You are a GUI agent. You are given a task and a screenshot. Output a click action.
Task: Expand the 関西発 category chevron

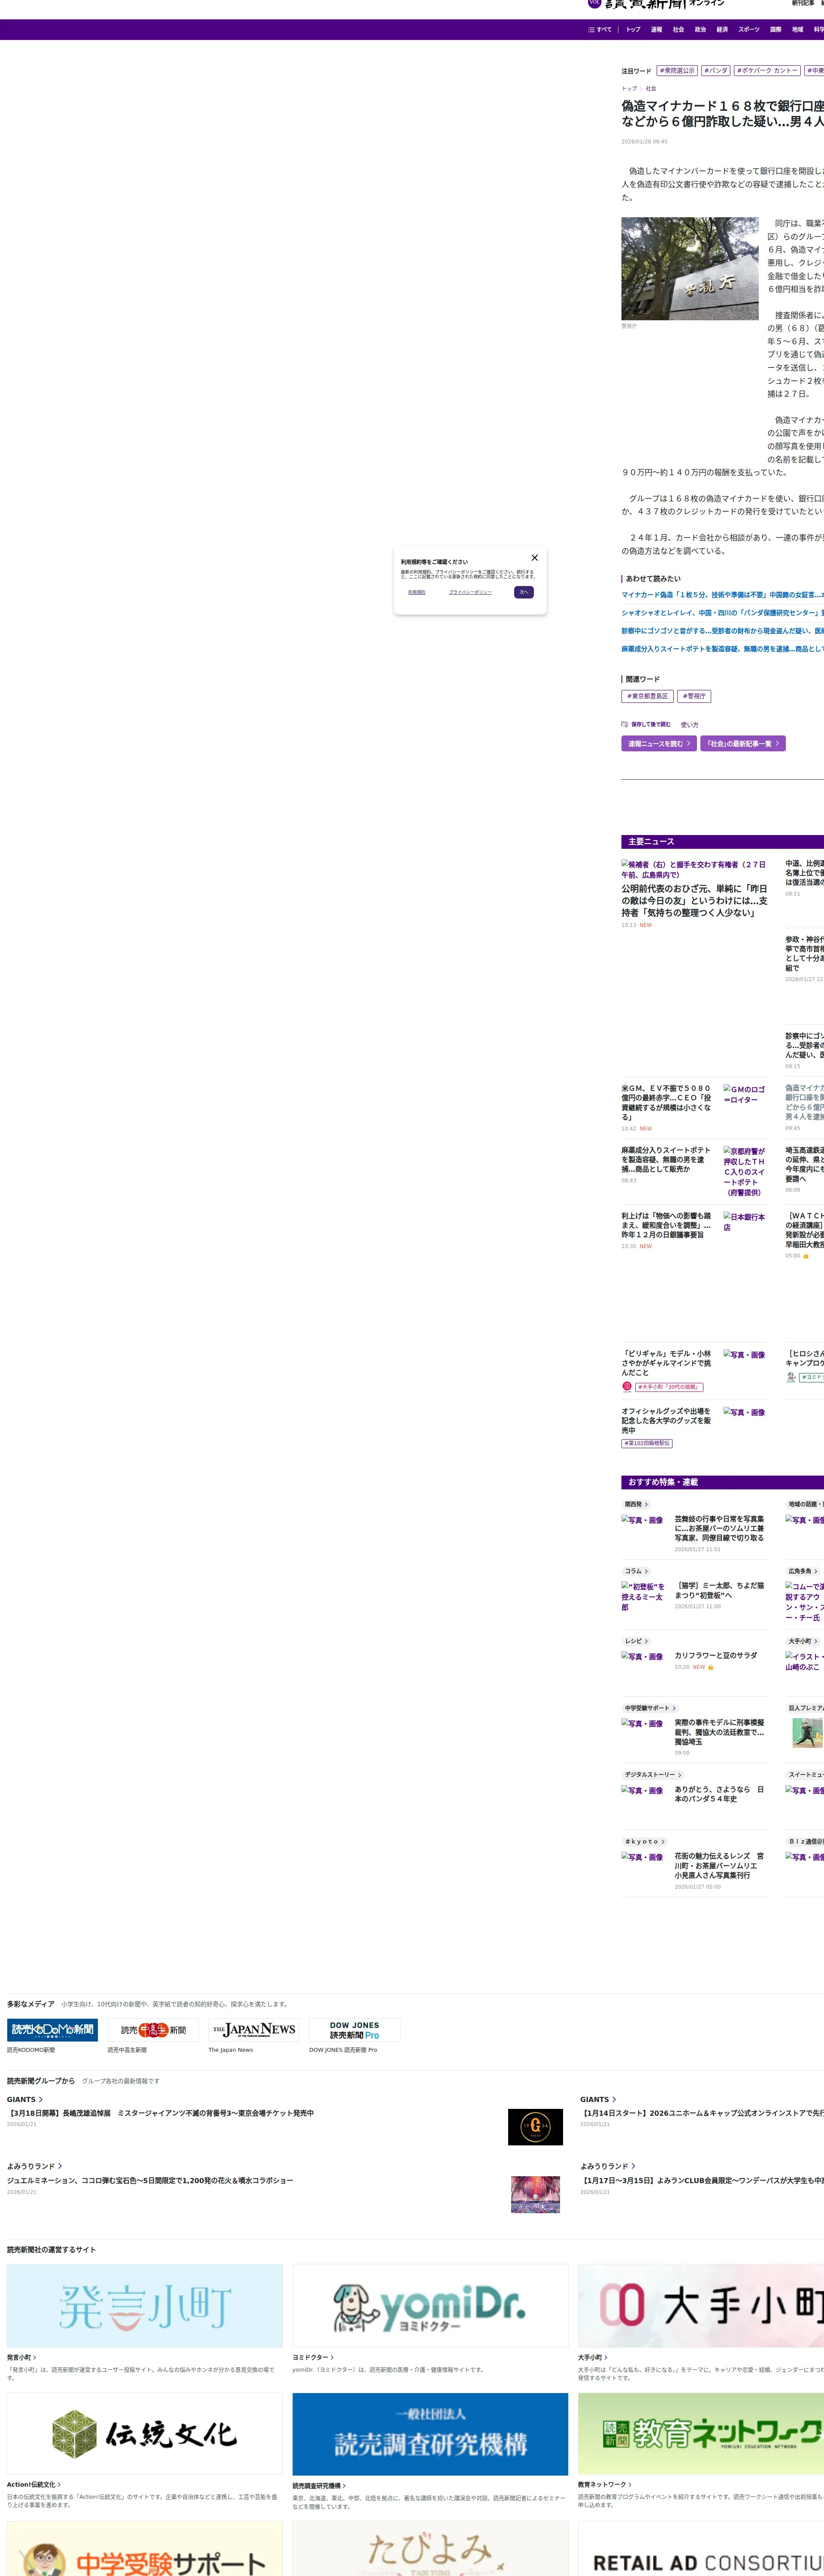point(646,1504)
